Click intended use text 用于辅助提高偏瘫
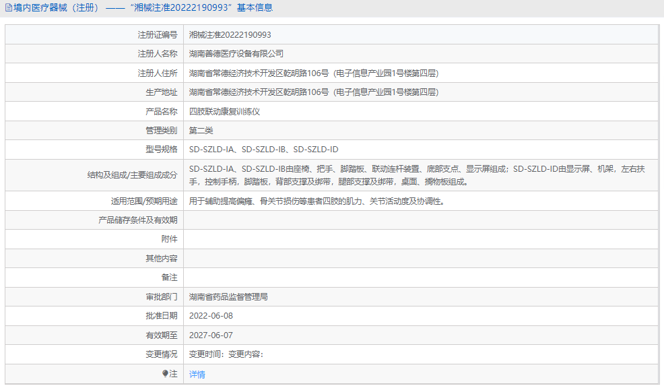This screenshot has width=664, height=388. point(318,201)
